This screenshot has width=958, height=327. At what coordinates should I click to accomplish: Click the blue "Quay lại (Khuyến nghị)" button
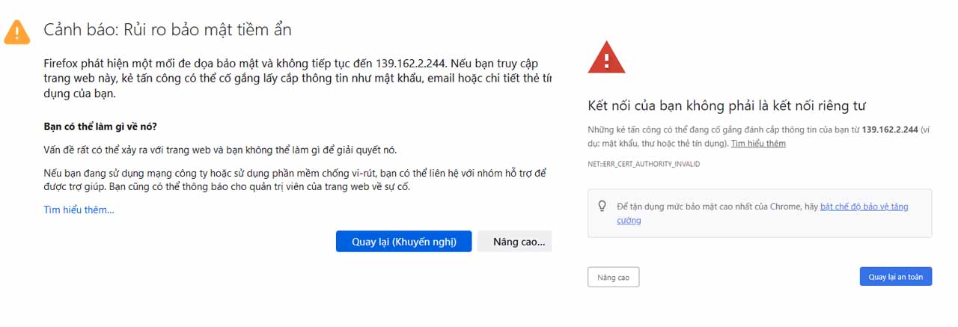404,241
